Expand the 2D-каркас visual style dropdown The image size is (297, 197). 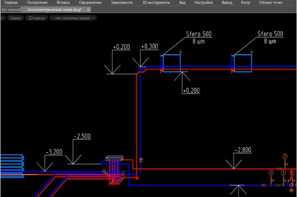point(36,18)
